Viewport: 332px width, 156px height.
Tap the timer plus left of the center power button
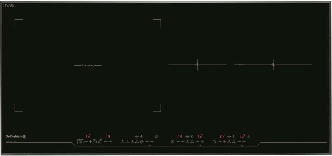click(152, 142)
